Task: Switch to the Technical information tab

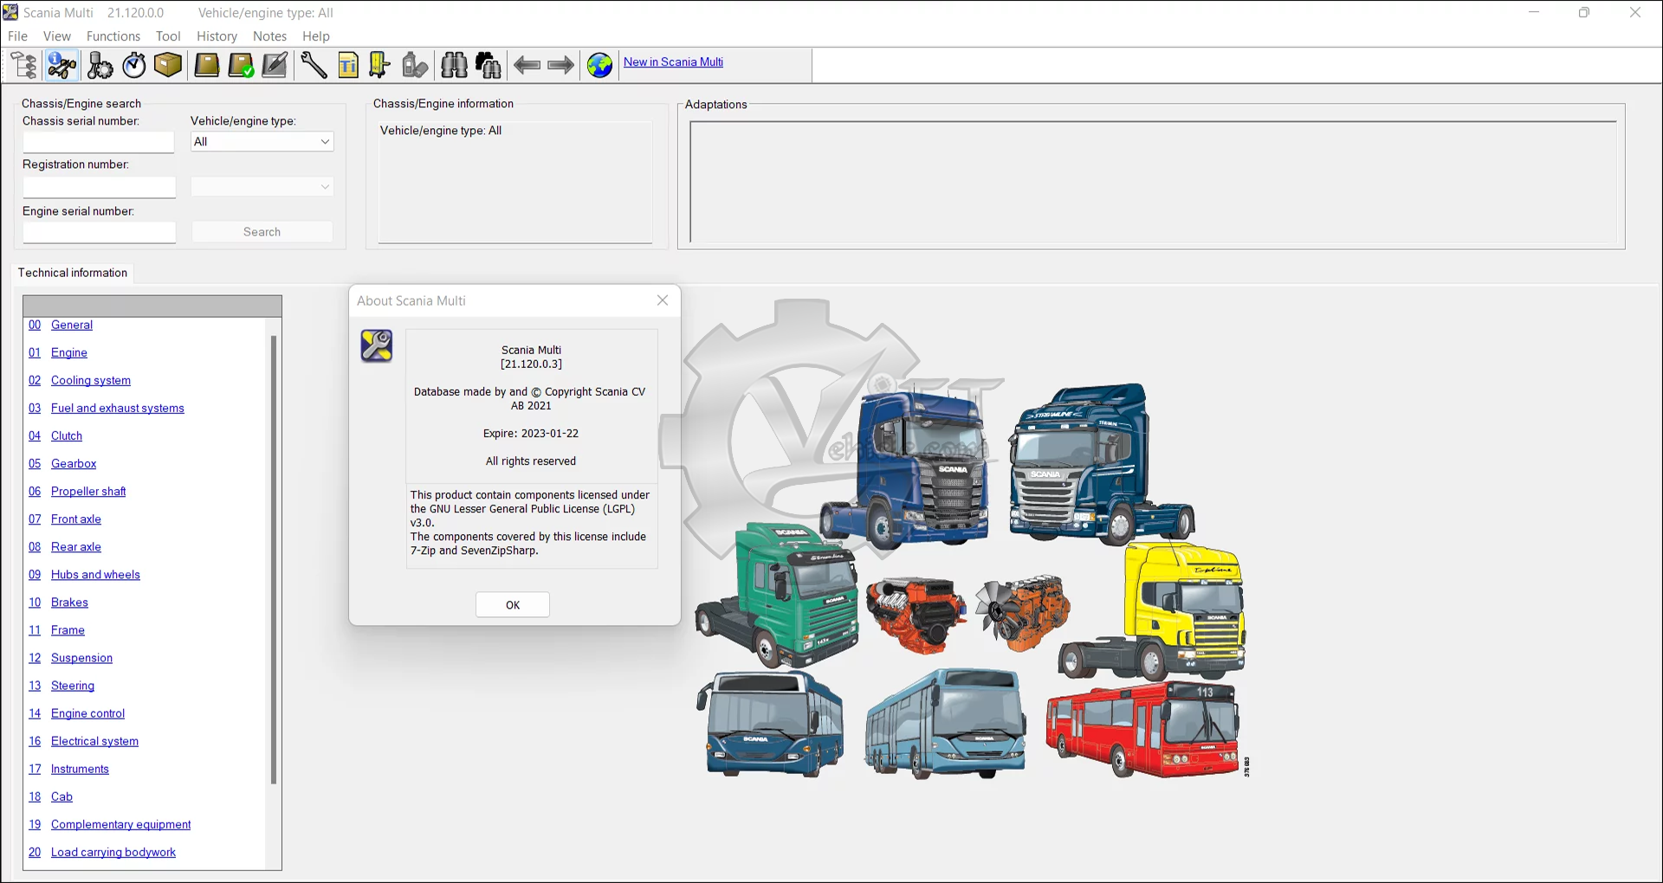Action: coord(73,273)
